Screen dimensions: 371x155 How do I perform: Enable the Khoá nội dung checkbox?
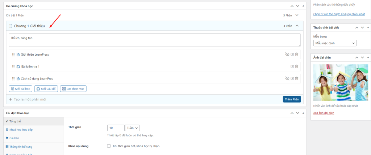pyautogui.click(x=109, y=146)
